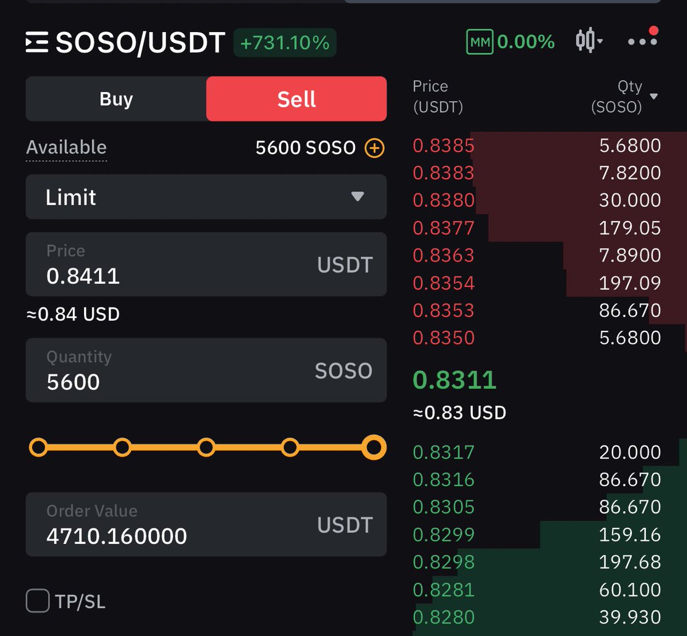Open the Limit order type dropdown
The height and width of the screenshot is (636, 687).
pos(206,197)
